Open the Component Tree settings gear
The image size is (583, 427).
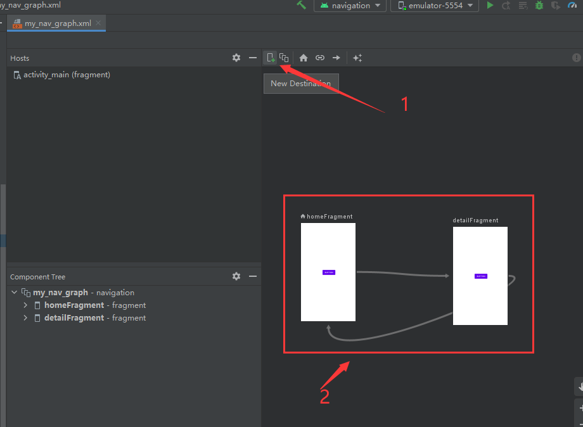pyautogui.click(x=236, y=276)
